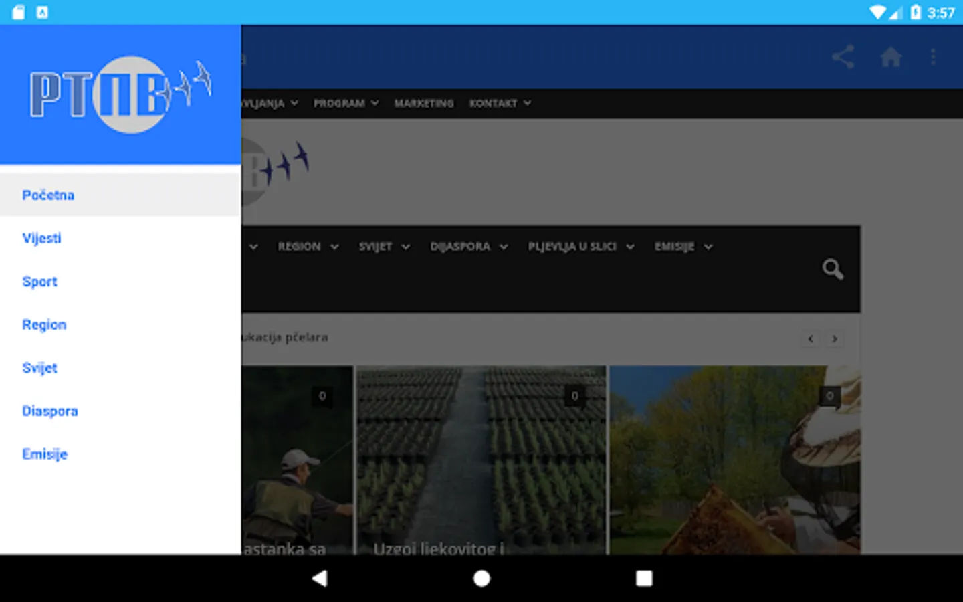Click the next arrow in news ticker
Screen dimensions: 963x602
tap(835, 338)
